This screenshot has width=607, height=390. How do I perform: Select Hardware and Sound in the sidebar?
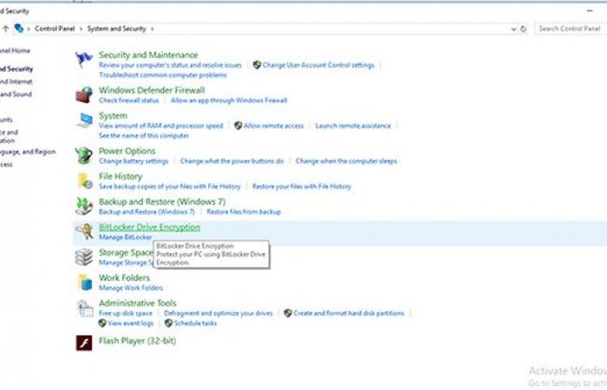(x=16, y=94)
